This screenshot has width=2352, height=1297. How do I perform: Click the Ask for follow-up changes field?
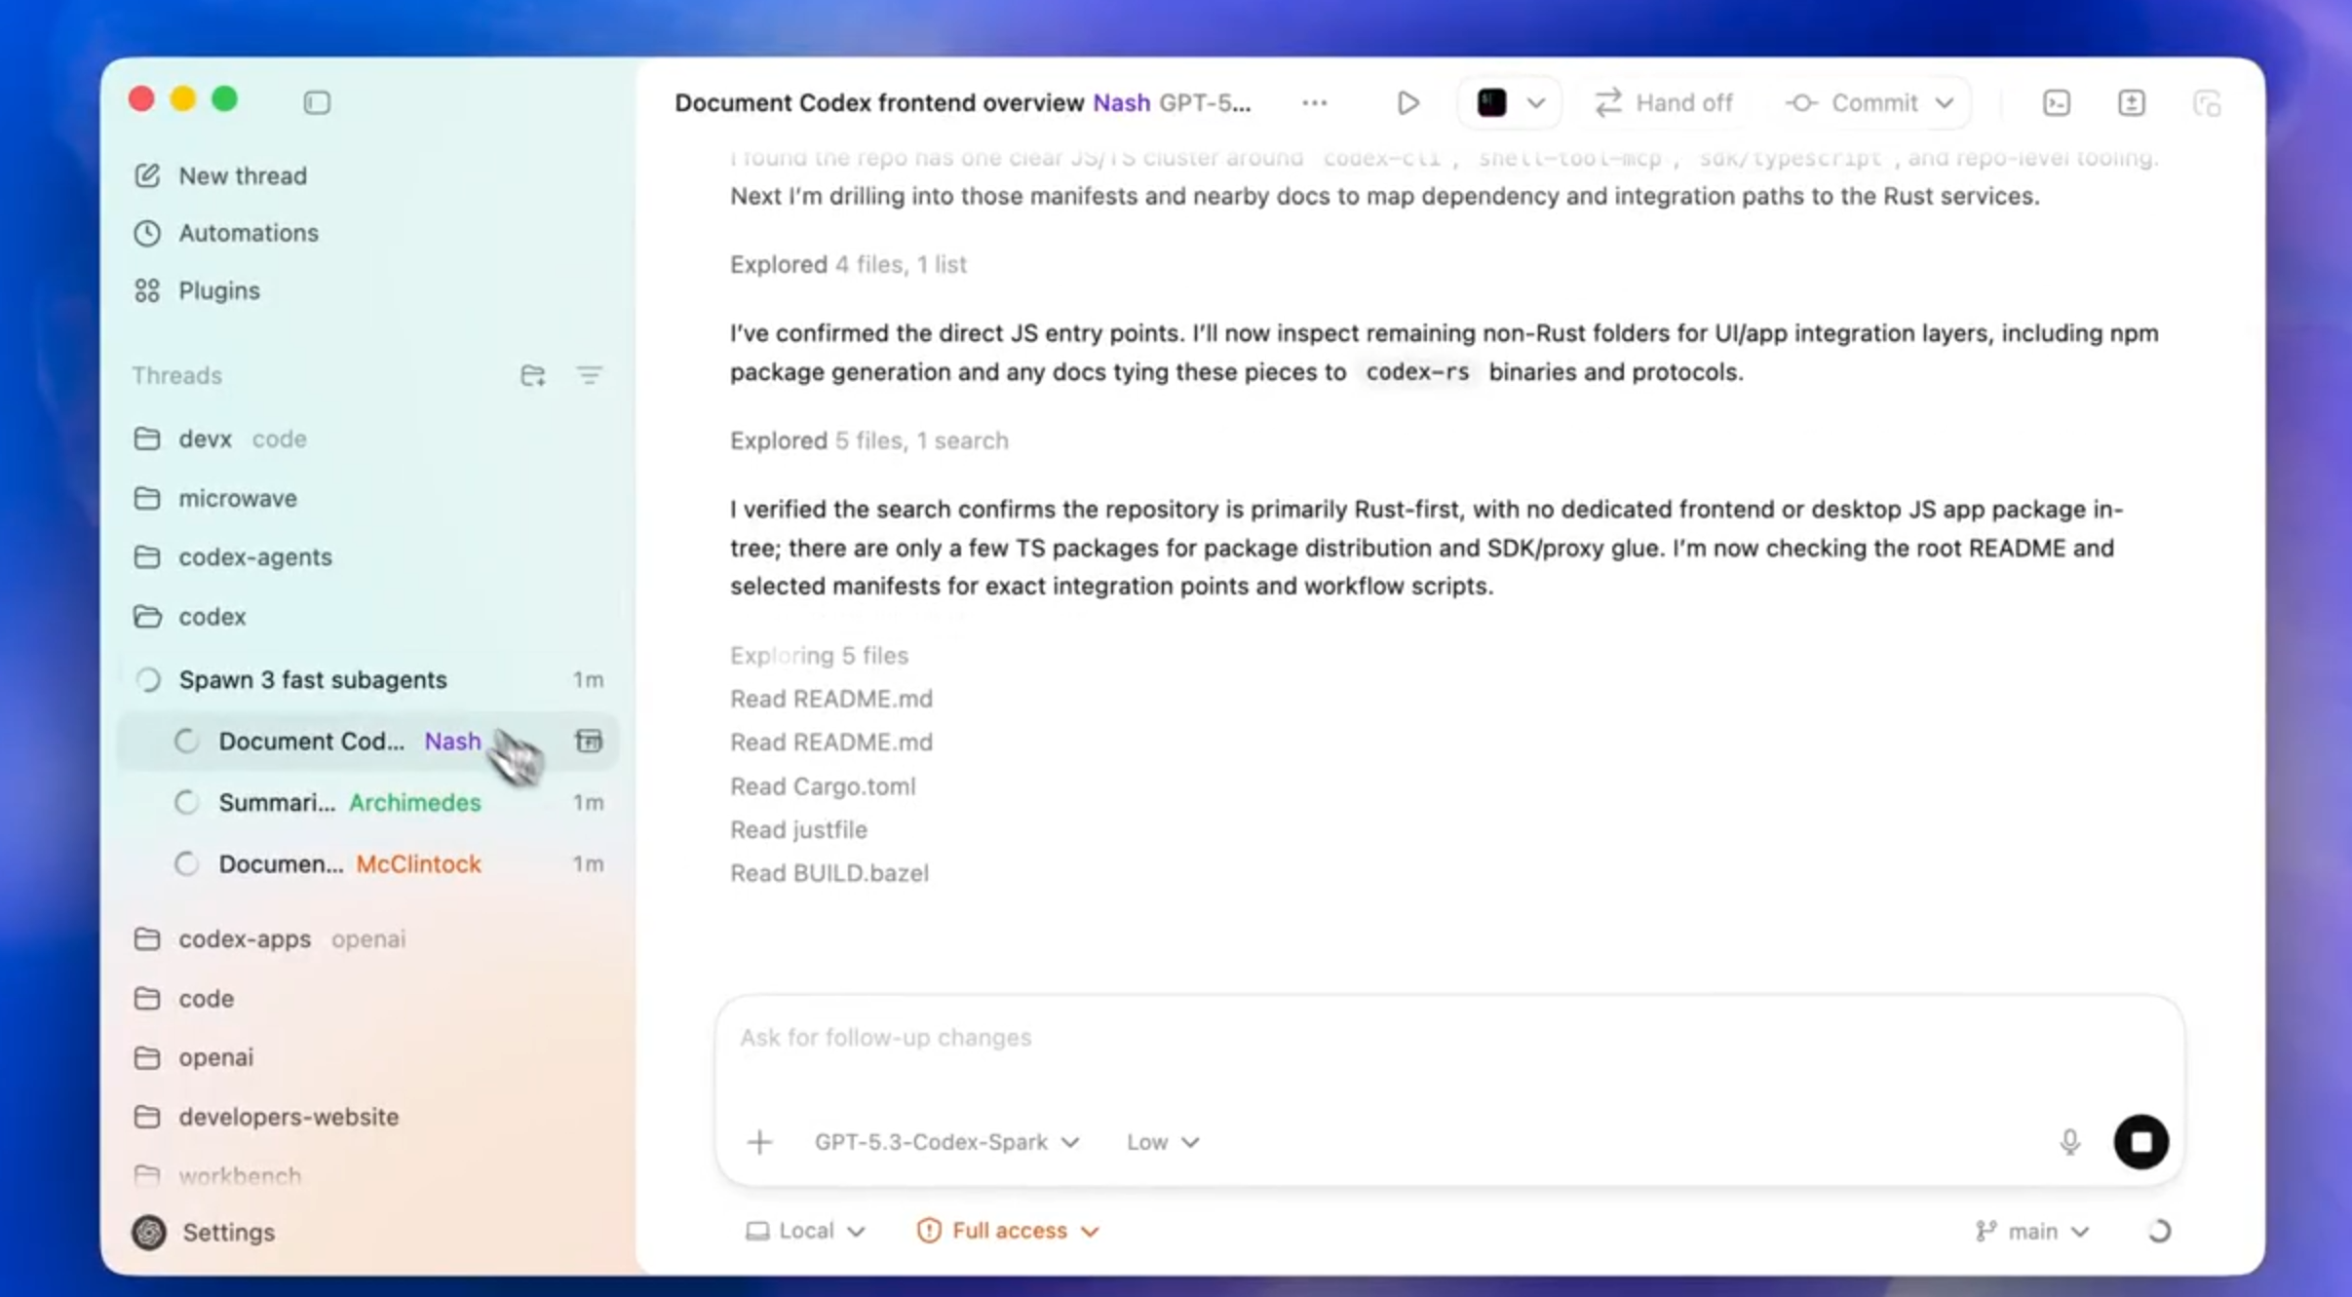[x=1365, y=1038]
